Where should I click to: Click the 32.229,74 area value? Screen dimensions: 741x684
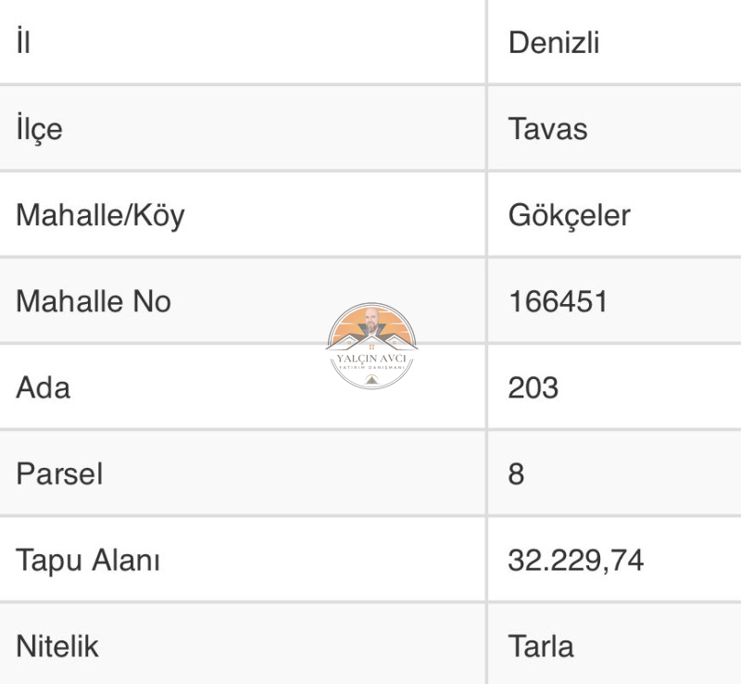click(575, 560)
